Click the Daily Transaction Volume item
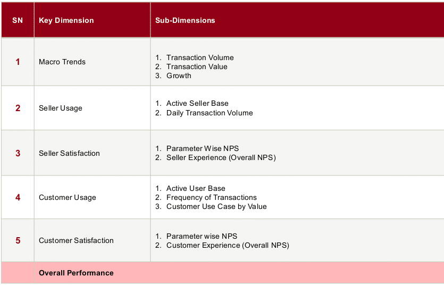 pyautogui.click(x=210, y=113)
